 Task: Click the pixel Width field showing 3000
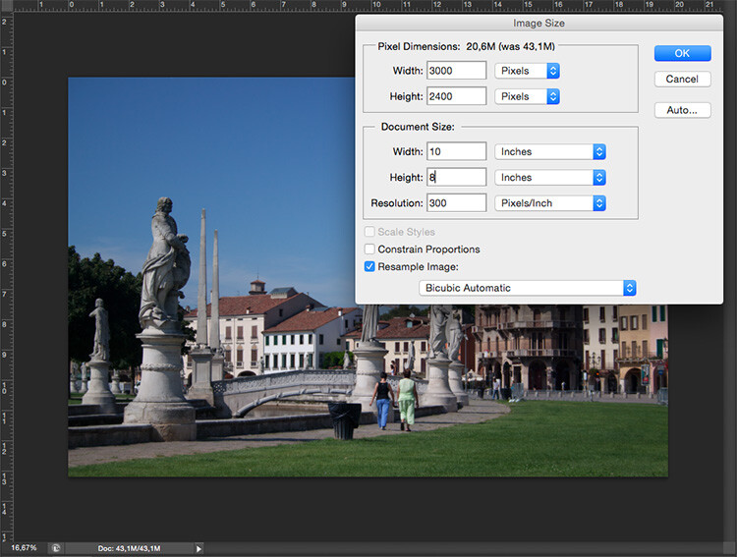457,71
